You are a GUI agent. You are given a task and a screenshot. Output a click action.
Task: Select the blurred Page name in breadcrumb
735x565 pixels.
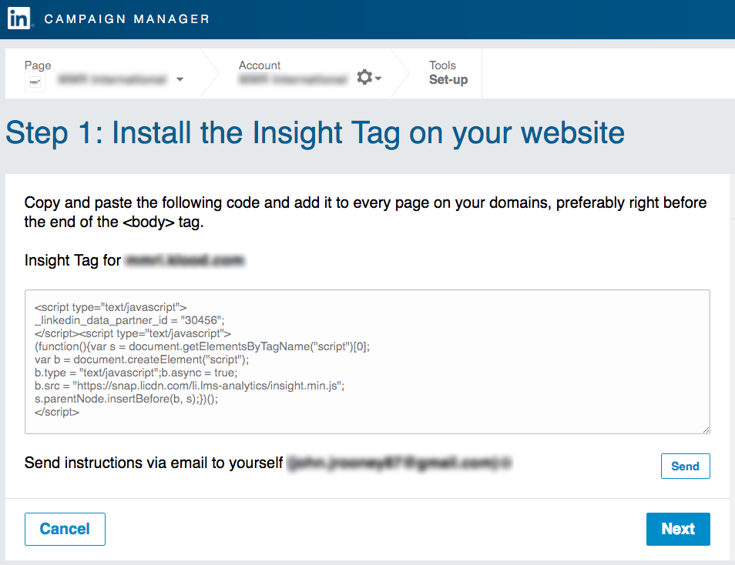point(112,79)
